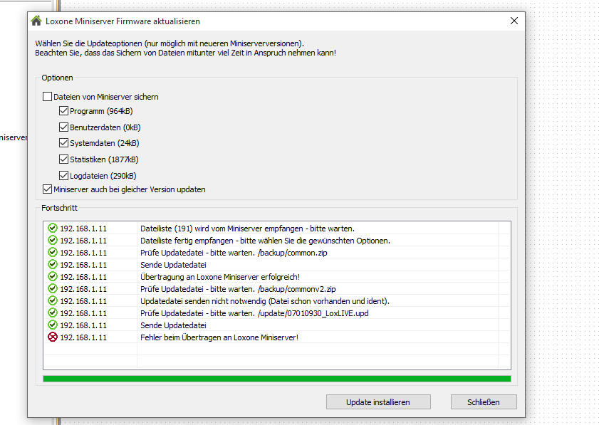Image resolution: width=599 pixels, height=425 pixels.
Task: Click the 'Schließen' button
Action: 483,402
